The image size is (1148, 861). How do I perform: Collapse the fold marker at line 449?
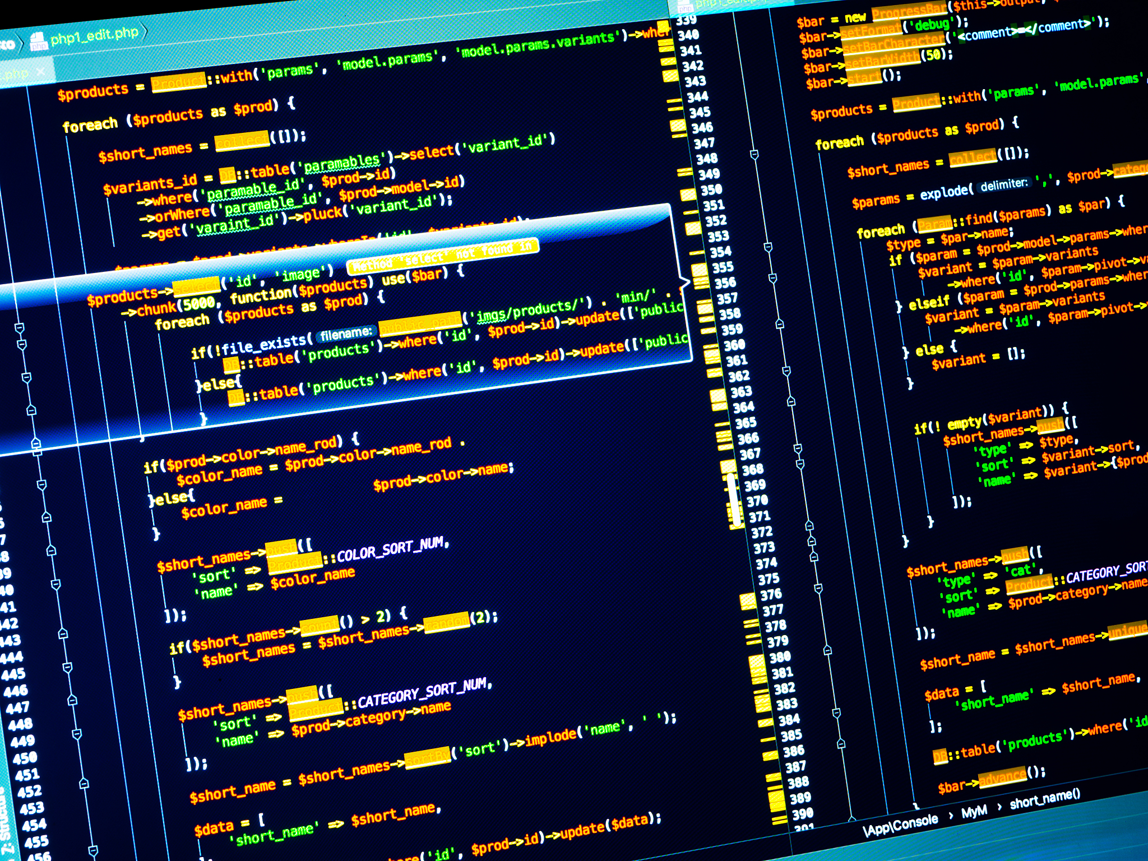pos(77,734)
